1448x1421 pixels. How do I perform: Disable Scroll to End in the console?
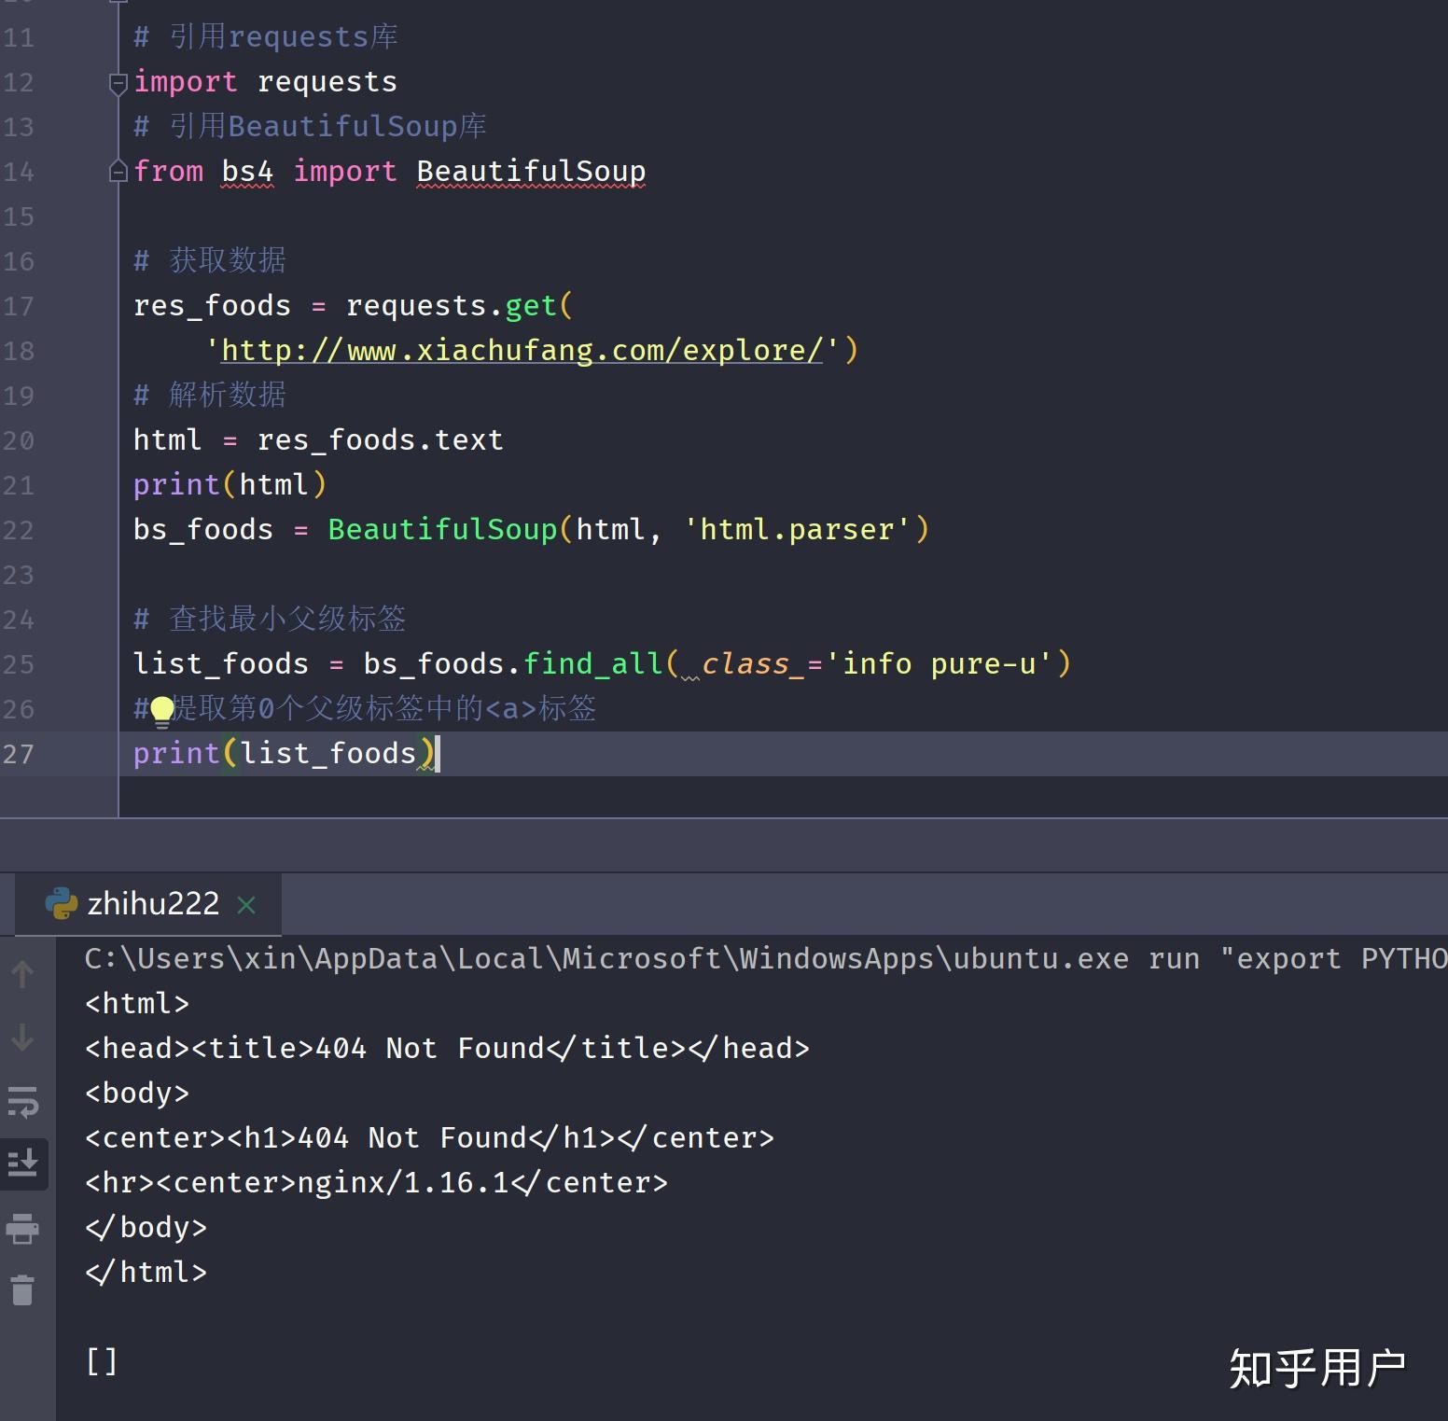22,1163
